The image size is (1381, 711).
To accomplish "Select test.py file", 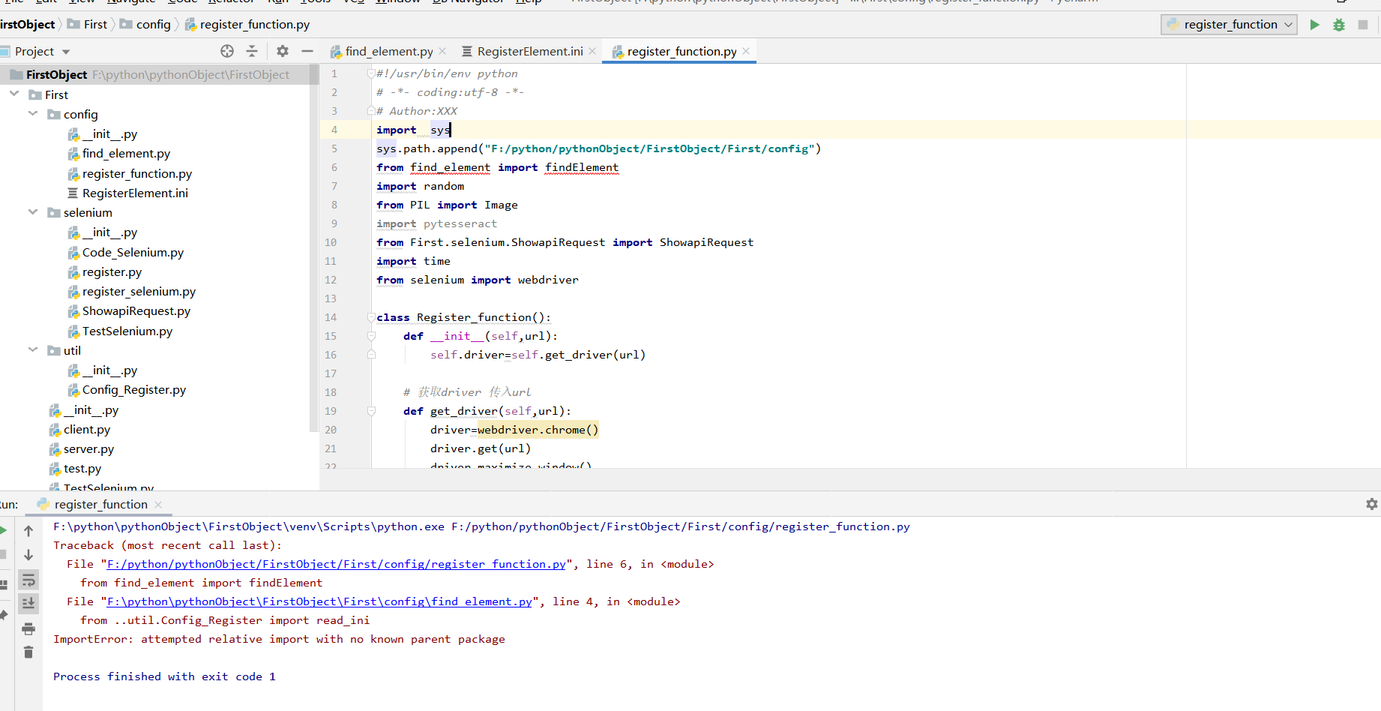I will pyautogui.click(x=82, y=468).
